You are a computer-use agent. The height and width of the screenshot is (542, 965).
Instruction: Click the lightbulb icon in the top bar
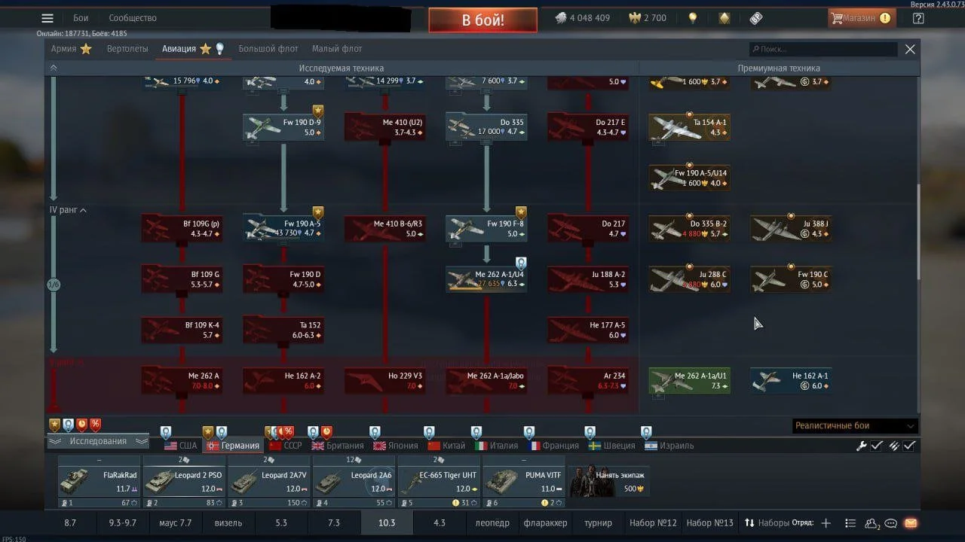coord(693,18)
